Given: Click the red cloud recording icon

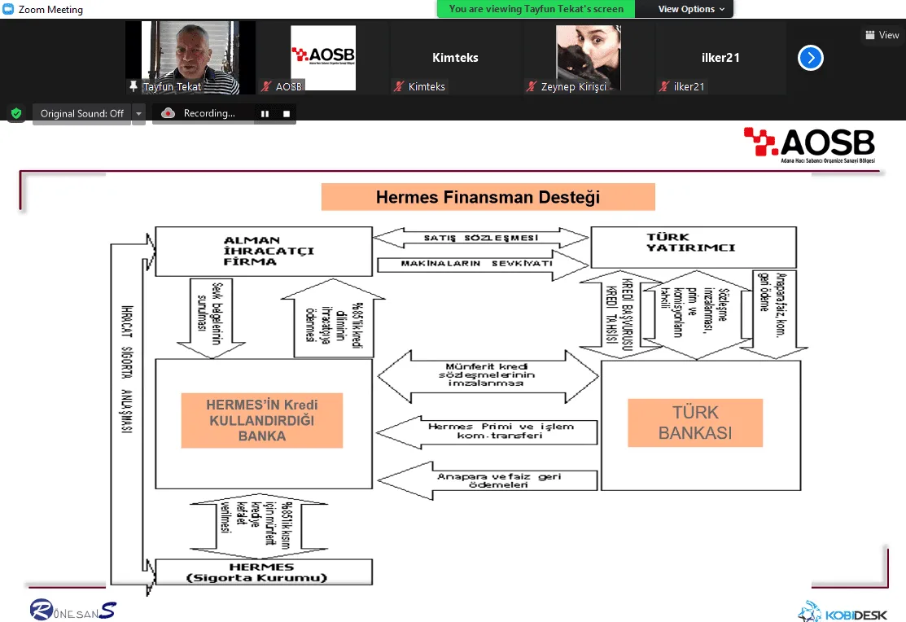Looking at the screenshot, I should (x=169, y=113).
